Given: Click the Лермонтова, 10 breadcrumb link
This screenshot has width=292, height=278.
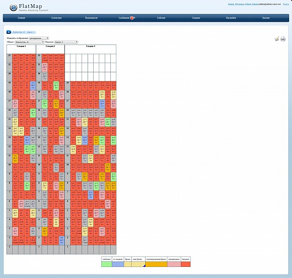Looking at the screenshot, I should [19, 32].
